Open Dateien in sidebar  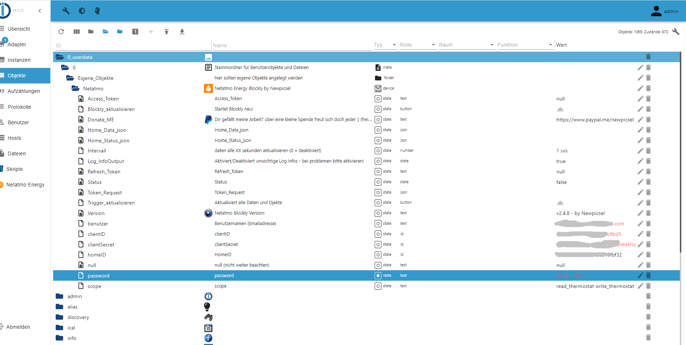point(25,154)
